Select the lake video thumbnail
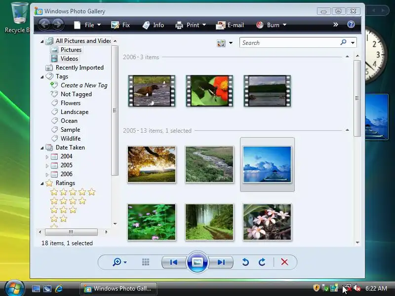 pos(267,91)
